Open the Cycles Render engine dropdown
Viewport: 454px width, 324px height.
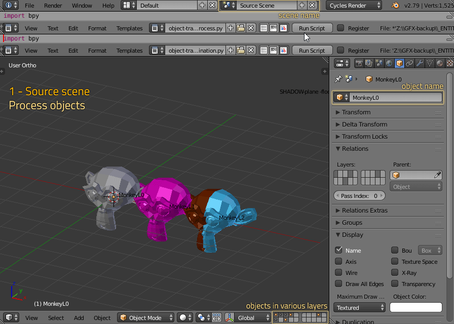pos(354,5)
